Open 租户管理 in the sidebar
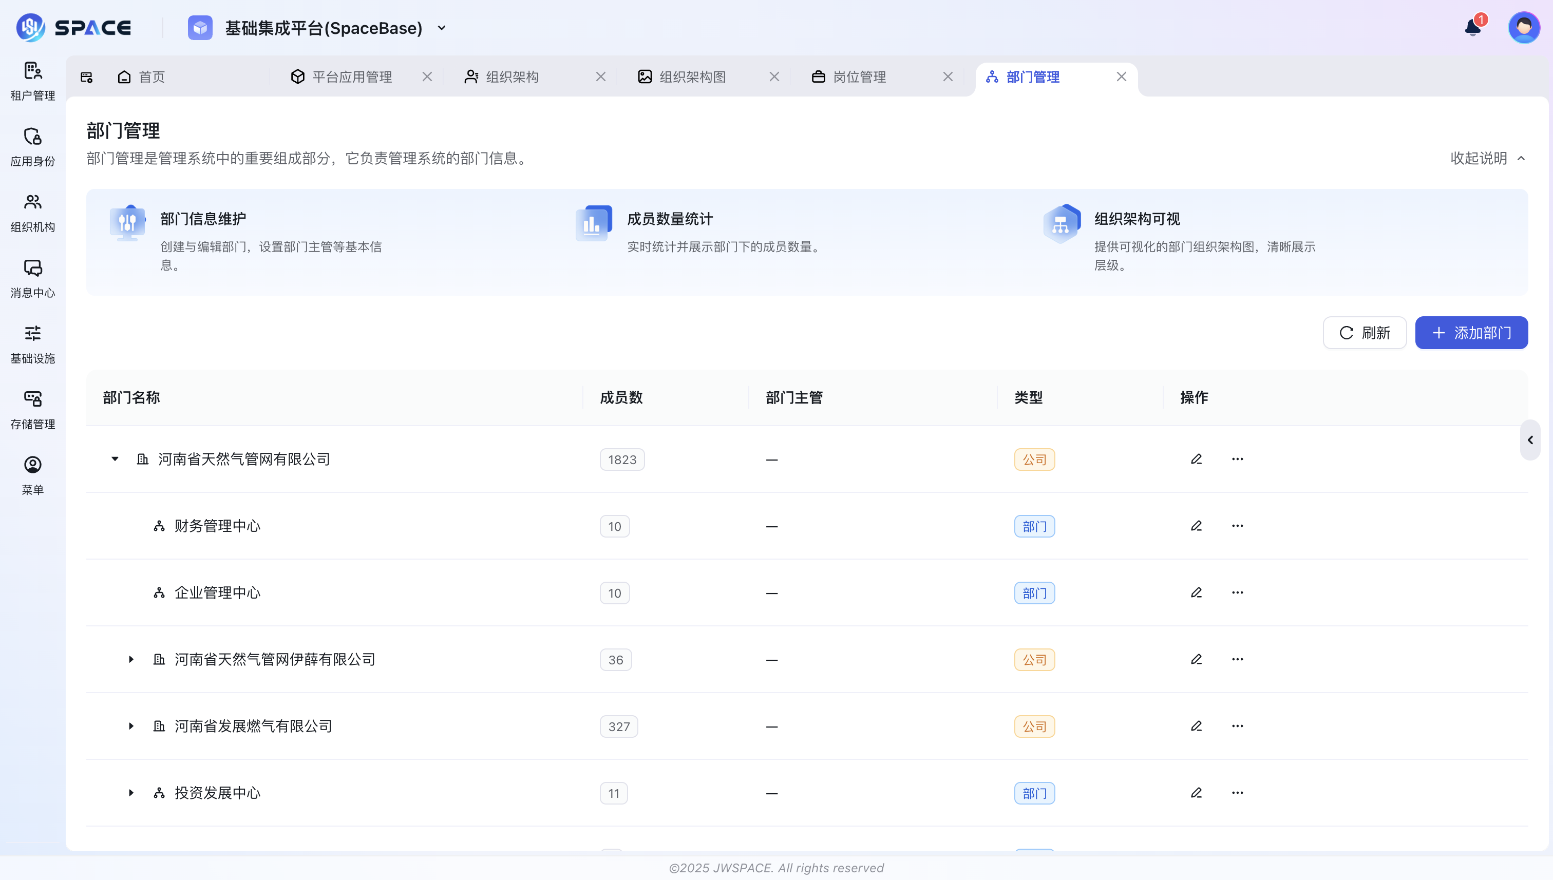 click(x=32, y=82)
